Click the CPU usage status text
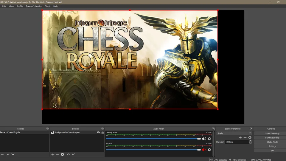Viewport: 286px width, 161px height. click(261, 160)
